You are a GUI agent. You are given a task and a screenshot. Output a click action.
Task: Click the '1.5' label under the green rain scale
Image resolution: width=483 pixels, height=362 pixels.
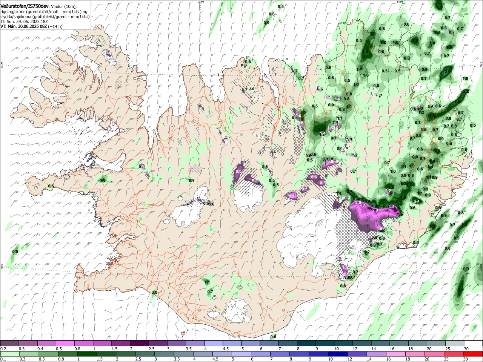pyautogui.click(x=100, y=359)
